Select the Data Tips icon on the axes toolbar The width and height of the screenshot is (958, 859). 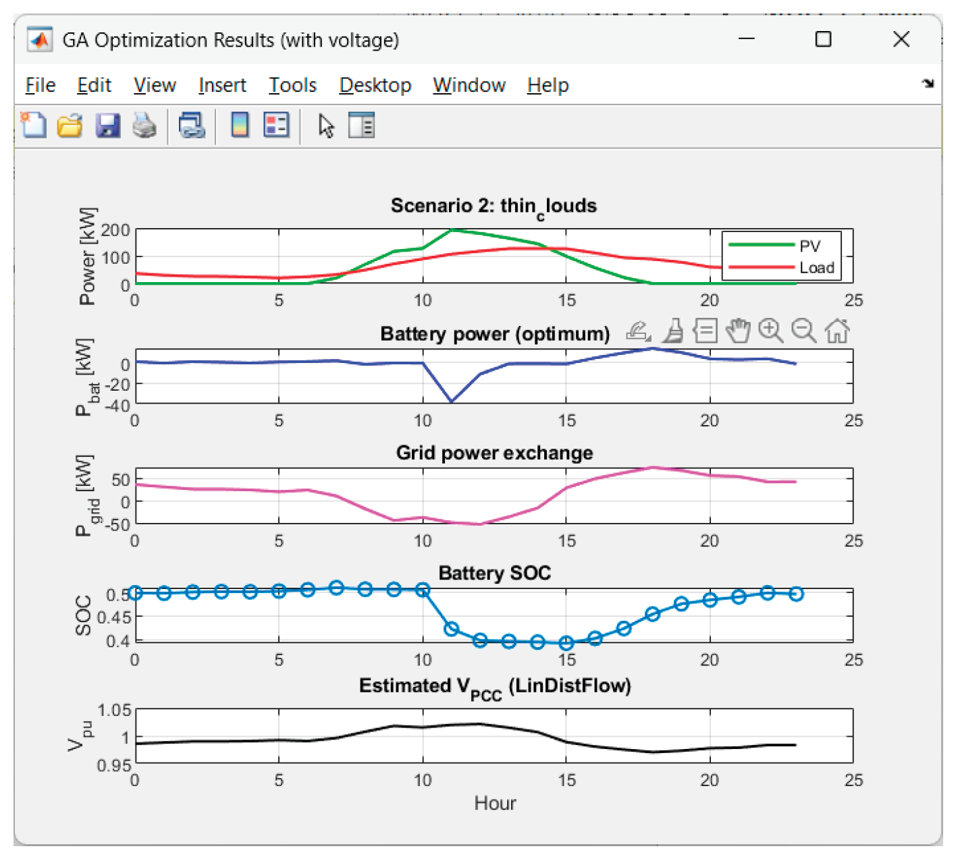click(706, 331)
